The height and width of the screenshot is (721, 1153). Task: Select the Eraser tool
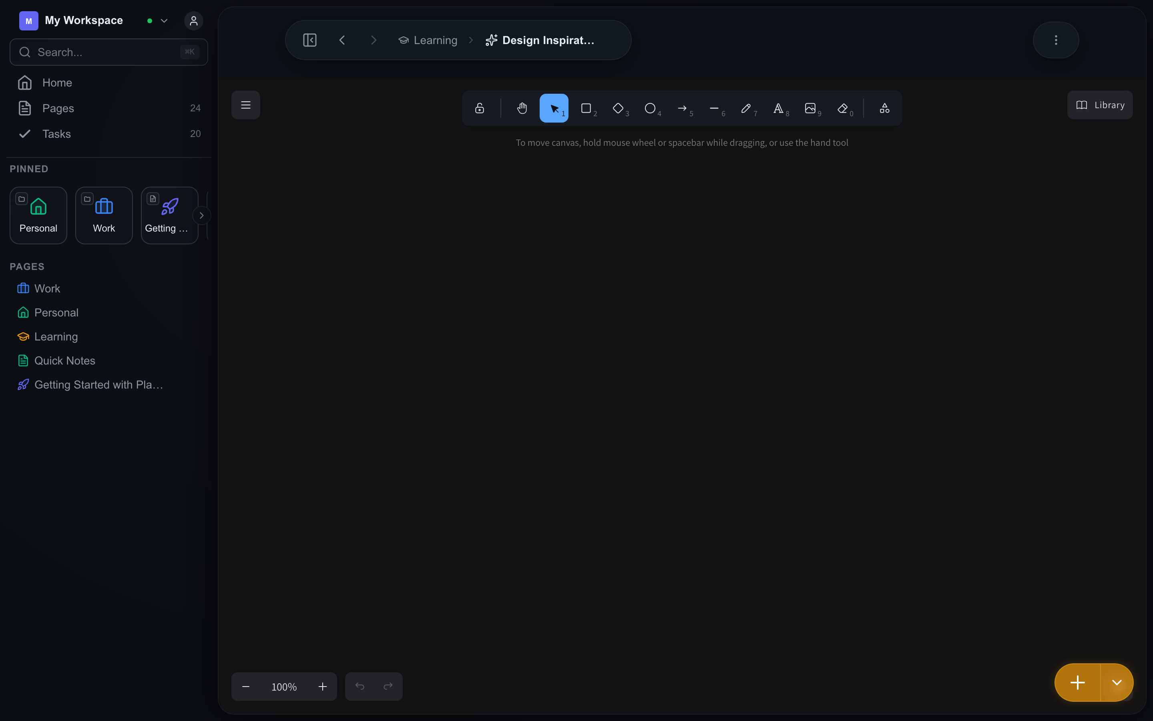click(842, 108)
